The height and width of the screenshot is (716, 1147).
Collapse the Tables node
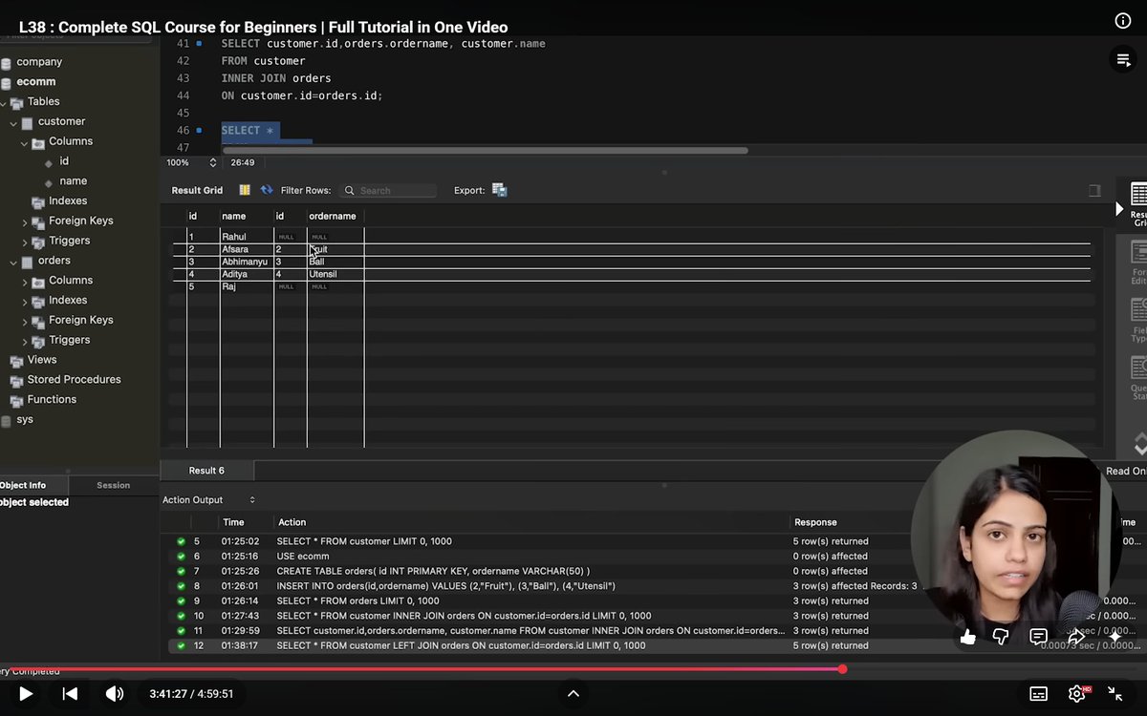click(x=4, y=102)
